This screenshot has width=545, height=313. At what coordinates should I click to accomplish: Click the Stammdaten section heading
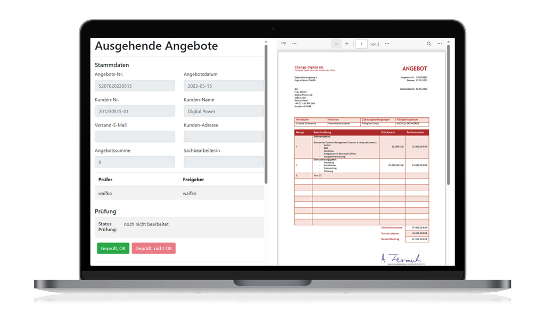tap(112, 65)
